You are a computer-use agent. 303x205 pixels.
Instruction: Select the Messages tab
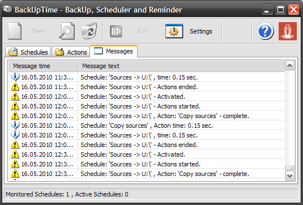pyautogui.click(x=114, y=51)
